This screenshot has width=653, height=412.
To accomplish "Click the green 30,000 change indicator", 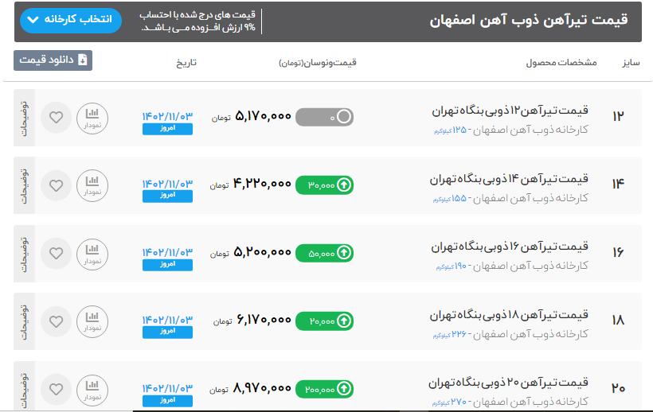I will point(324,185).
